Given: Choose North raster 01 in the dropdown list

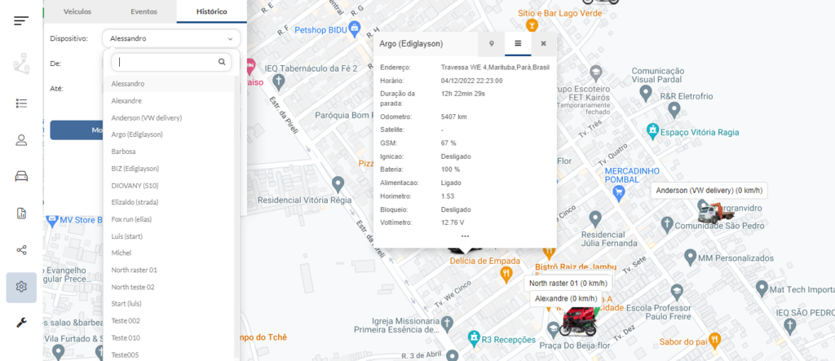Looking at the screenshot, I should [134, 270].
